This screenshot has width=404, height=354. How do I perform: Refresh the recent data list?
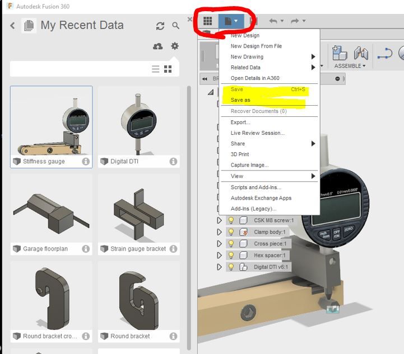(160, 26)
